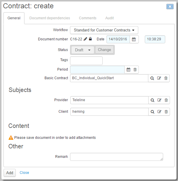Open the Audit tab
The image size is (178, 181).
click(x=109, y=18)
